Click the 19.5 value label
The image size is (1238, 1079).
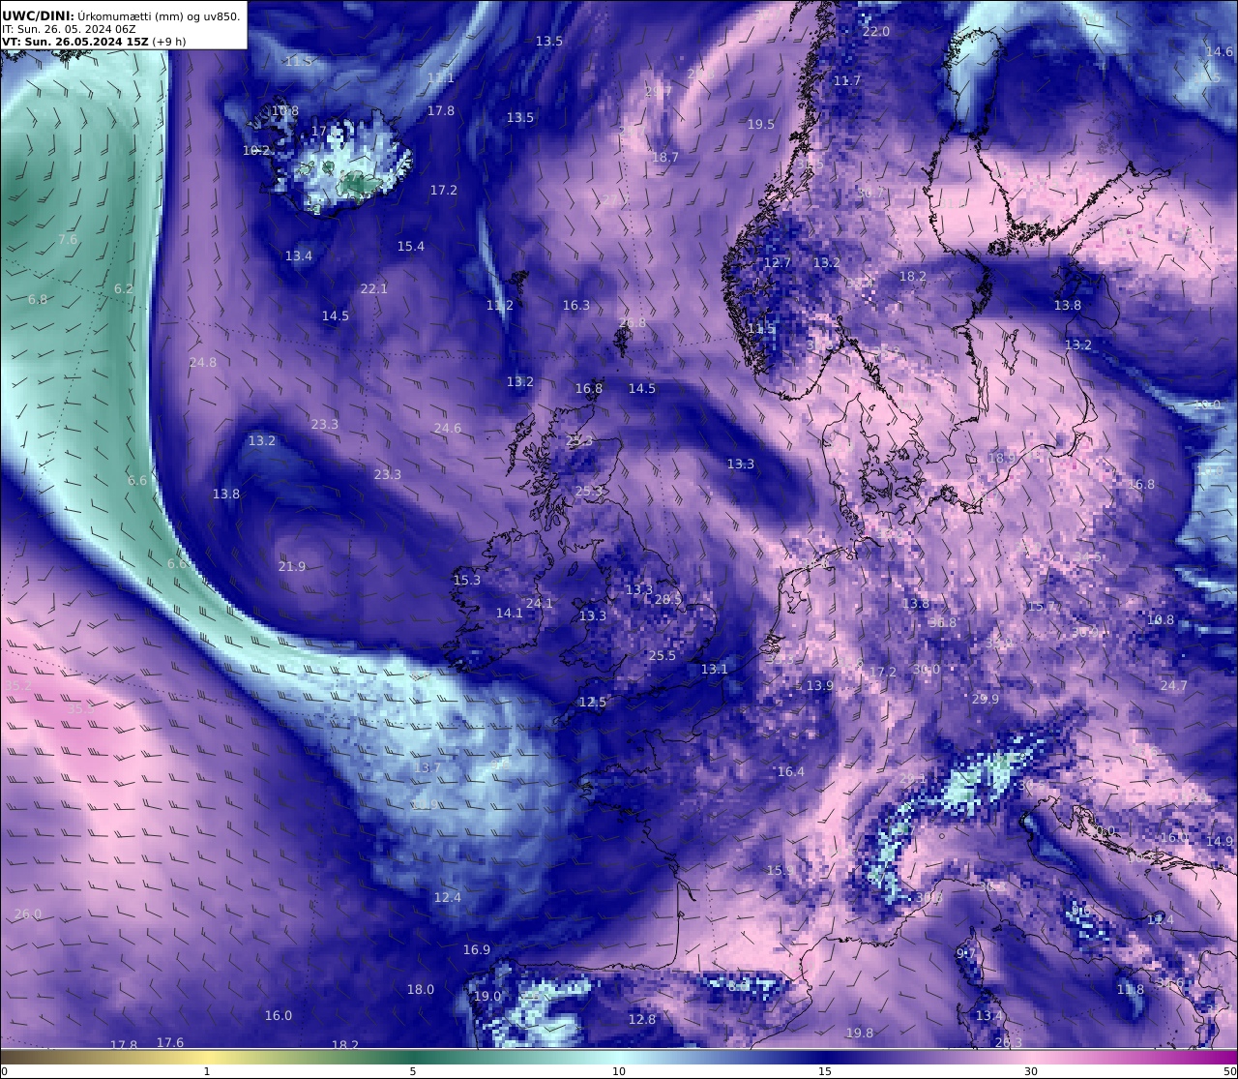coord(761,125)
